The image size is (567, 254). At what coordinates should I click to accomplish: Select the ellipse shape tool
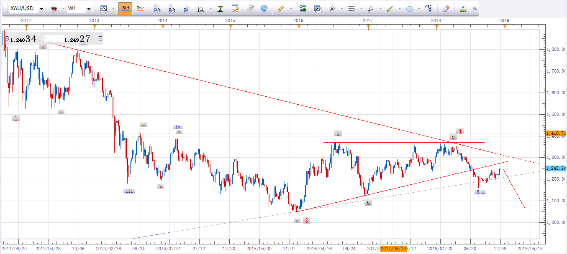[x=410, y=8]
